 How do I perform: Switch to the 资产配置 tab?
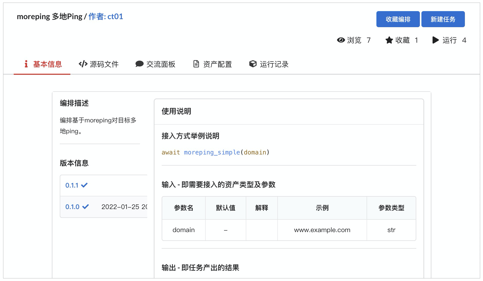tap(217, 64)
